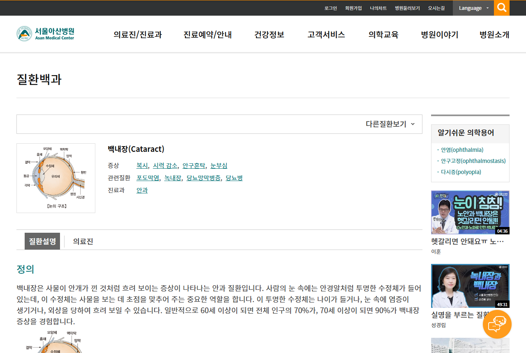Open the 의료진/진료과 menu
Screen dimensions: 526x353
(x=138, y=34)
